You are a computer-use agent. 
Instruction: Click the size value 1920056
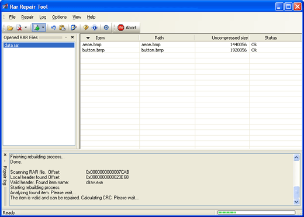pos(239,50)
